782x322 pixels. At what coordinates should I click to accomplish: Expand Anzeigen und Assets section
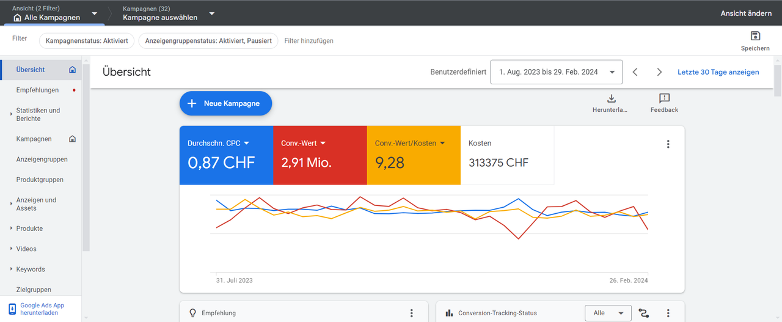click(11, 204)
